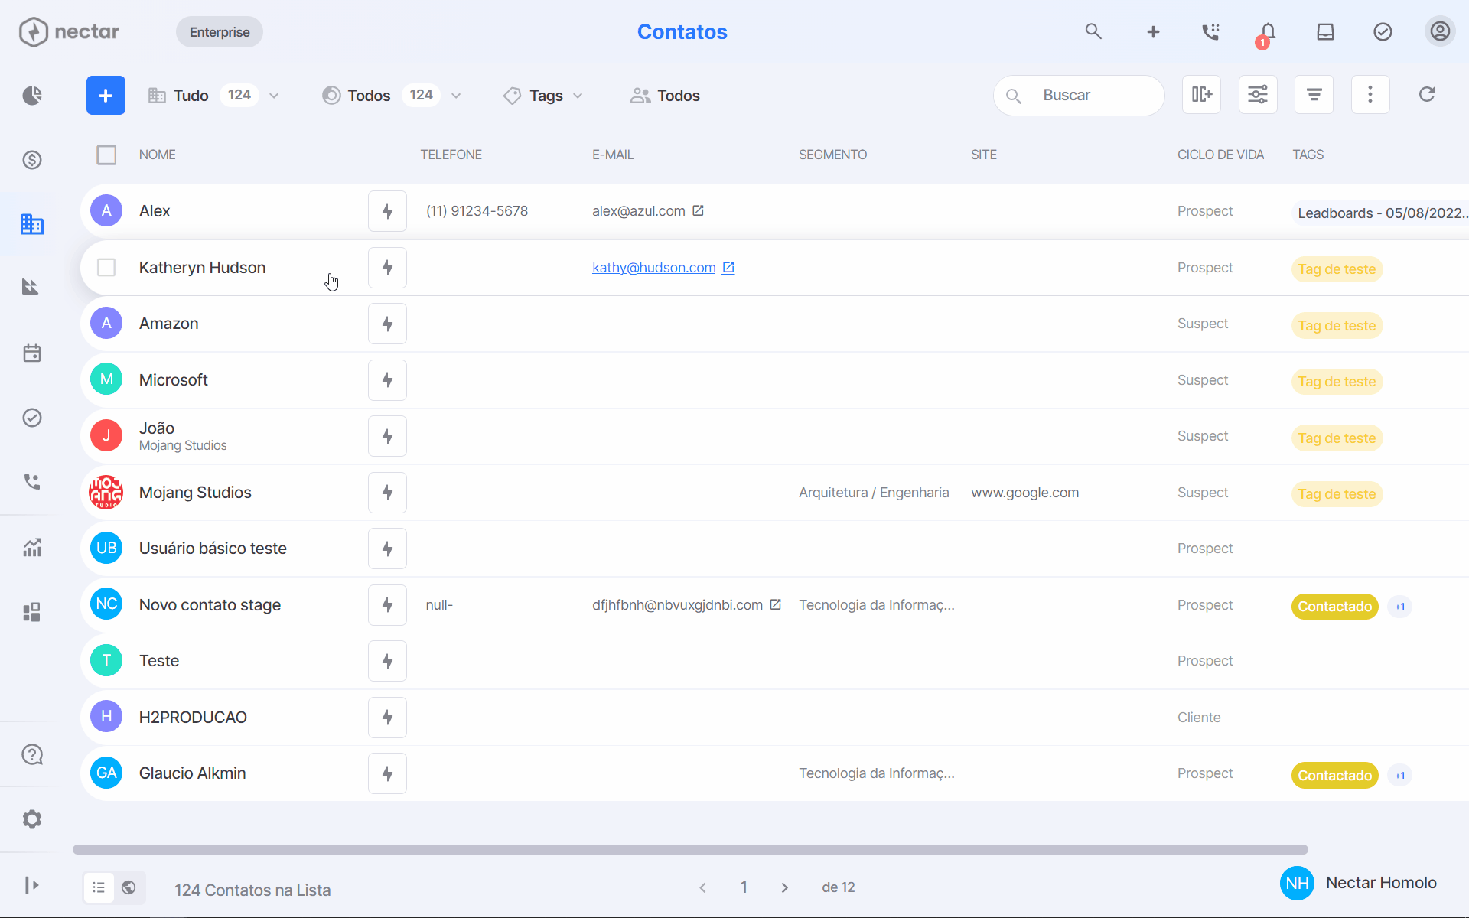Open kathy@hudson.com email link
This screenshot has height=918, width=1469.
tap(654, 268)
